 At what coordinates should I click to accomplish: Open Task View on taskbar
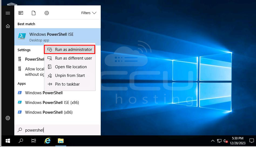(34, 141)
